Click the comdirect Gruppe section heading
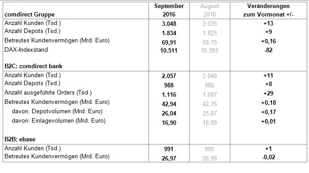Image resolution: width=309 pixels, height=173 pixels. 30,15
